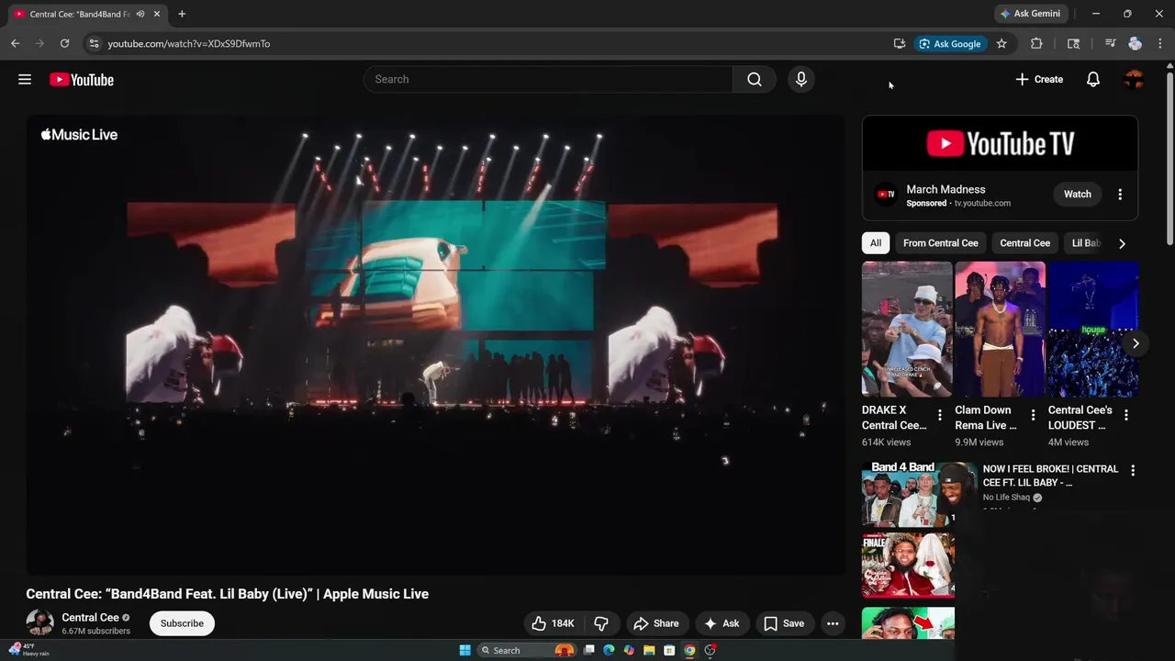
Task: Close the Central Cee tab
Action: tap(158, 14)
